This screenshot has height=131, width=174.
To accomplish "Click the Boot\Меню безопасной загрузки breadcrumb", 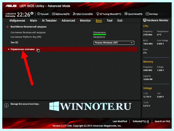I will (x=28, y=27).
